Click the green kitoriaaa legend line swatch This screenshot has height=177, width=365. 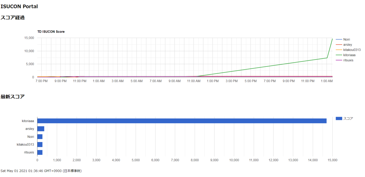339,55
